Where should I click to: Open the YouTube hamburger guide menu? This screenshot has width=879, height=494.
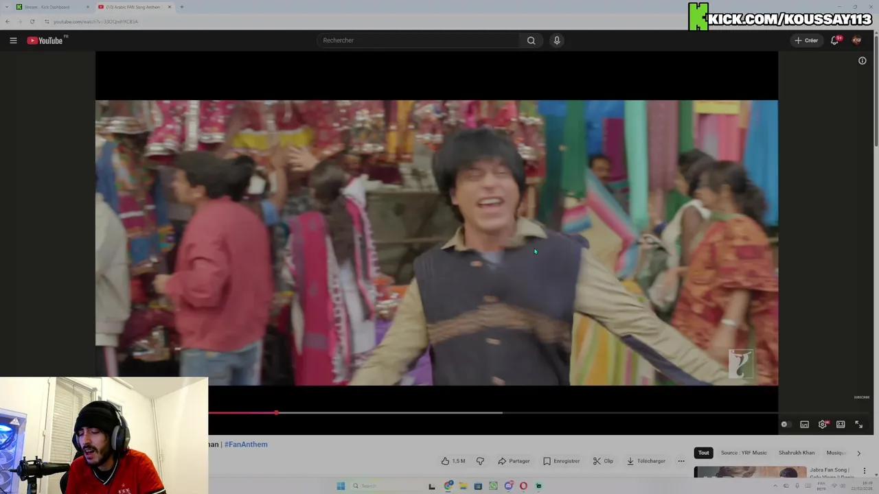tap(13, 40)
